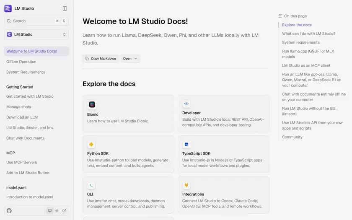Open the Integrations docs card title
The height and width of the screenshot is (220, 352).
click(x=193, y=194)
